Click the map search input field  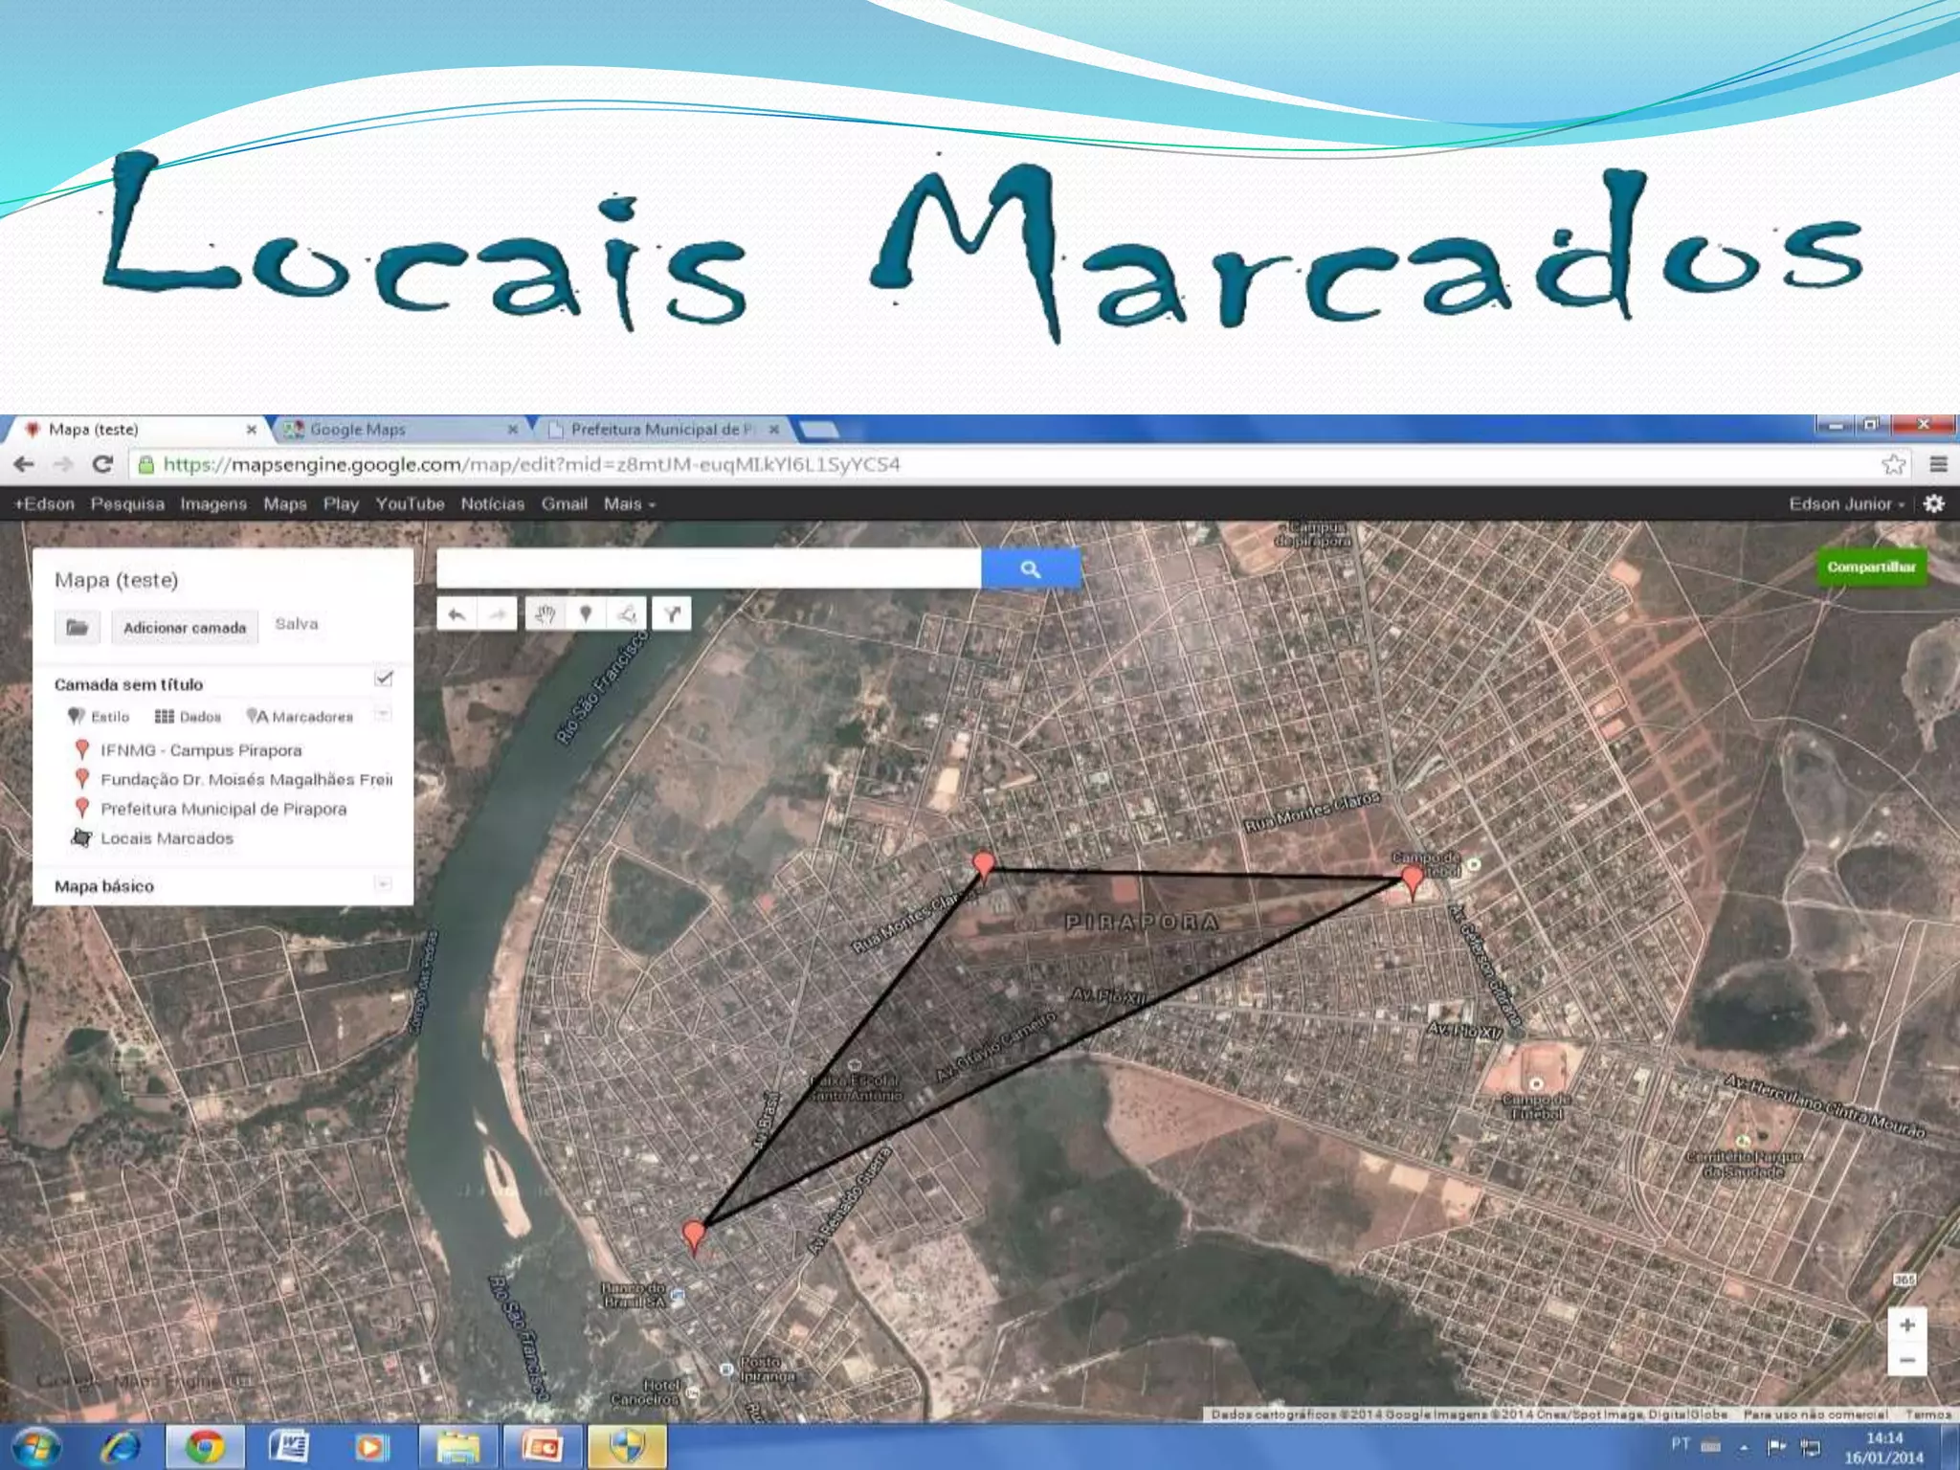pos(708,569)
